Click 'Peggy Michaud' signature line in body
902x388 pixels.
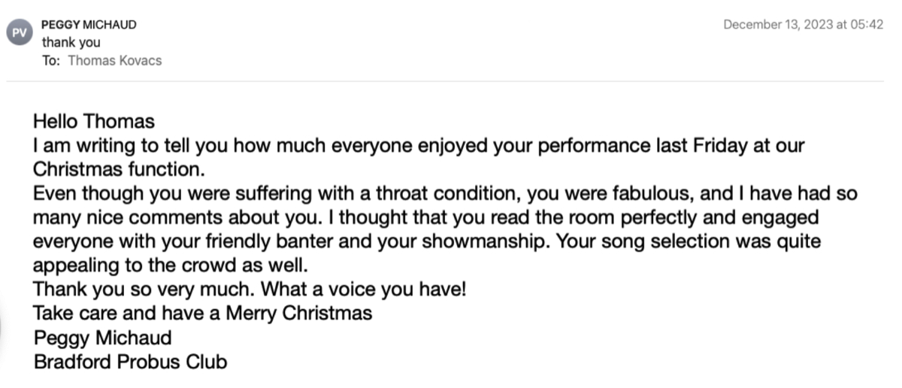point(102,338)
